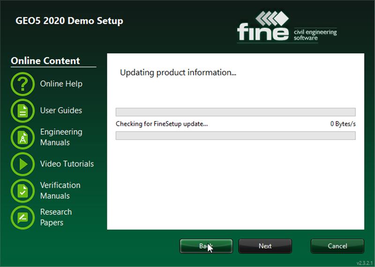
Task: Open the Online Help link text
Action: point(61,84)
